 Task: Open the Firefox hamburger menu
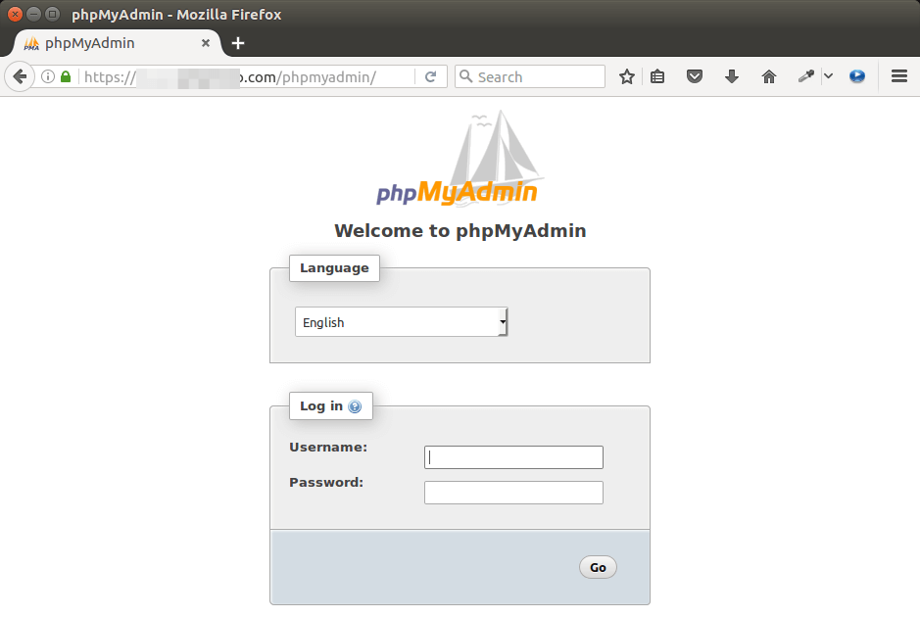(x=899, y=75)
